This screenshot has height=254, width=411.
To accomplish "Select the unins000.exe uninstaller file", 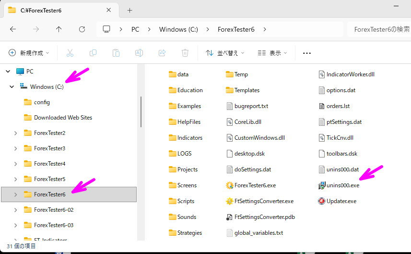I will coord(339,185).
